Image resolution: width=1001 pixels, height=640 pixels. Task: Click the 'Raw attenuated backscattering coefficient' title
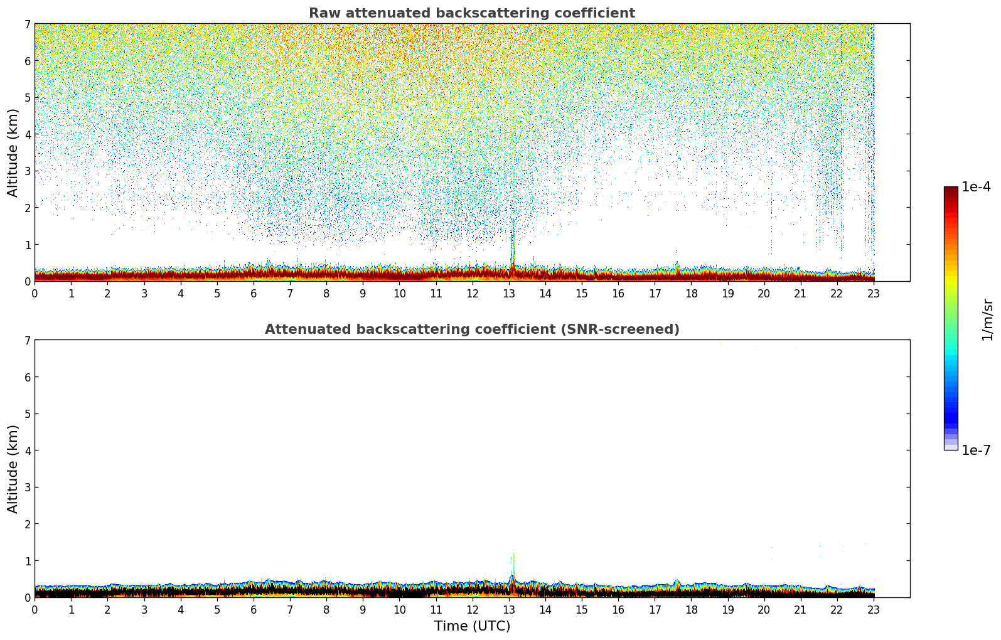click(472, 13)
